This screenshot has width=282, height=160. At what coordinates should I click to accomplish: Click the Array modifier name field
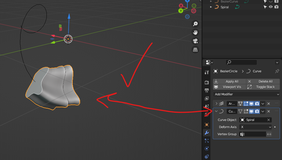pos(232,104)
